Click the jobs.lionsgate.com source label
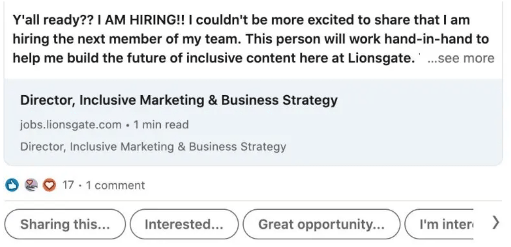 tap(71, 124)
